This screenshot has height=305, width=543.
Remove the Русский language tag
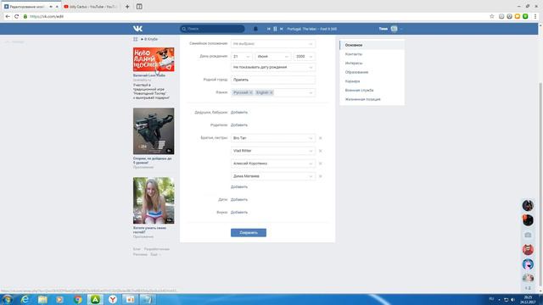[x=251, y=92]
